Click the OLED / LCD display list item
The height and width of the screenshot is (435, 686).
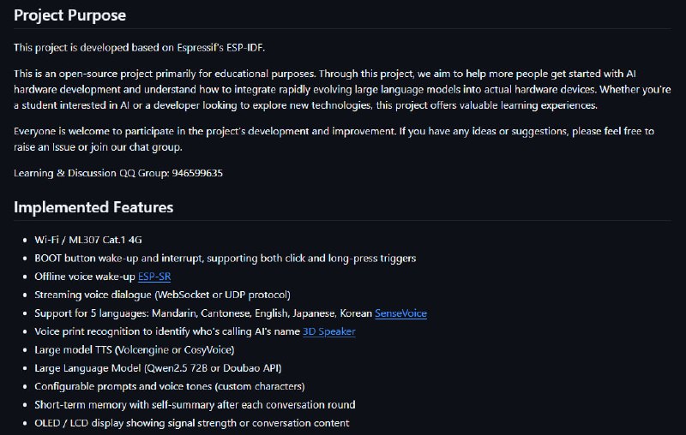[x=192, y=423]
